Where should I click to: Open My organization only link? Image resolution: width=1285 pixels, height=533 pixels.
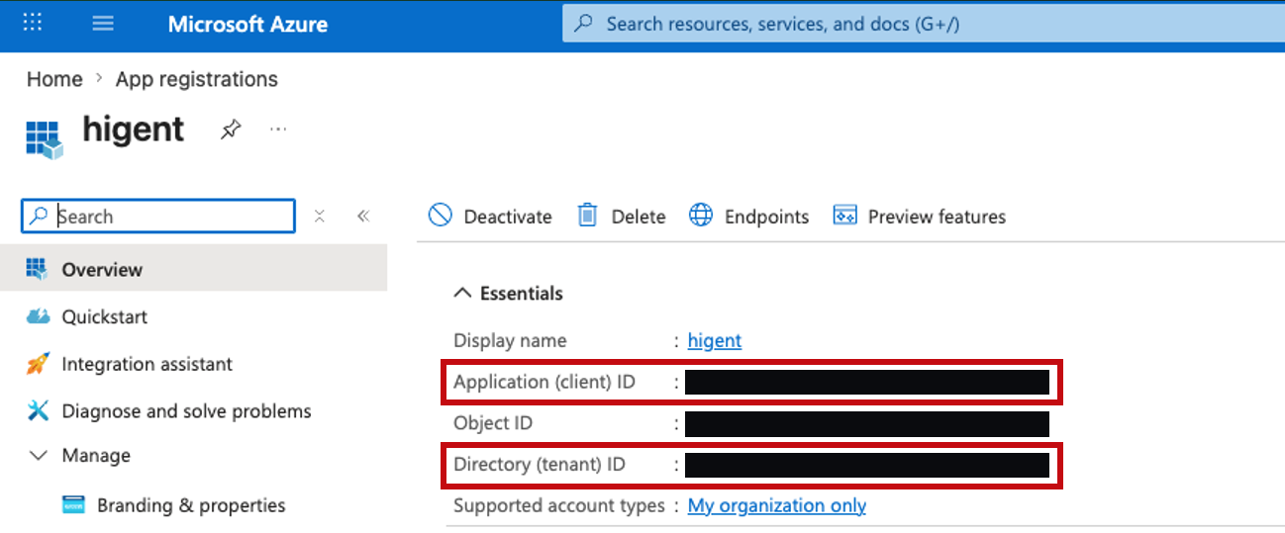[x=777, y=505]
